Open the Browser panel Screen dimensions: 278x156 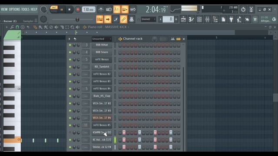pyautogui.click(x=215, y=19)
